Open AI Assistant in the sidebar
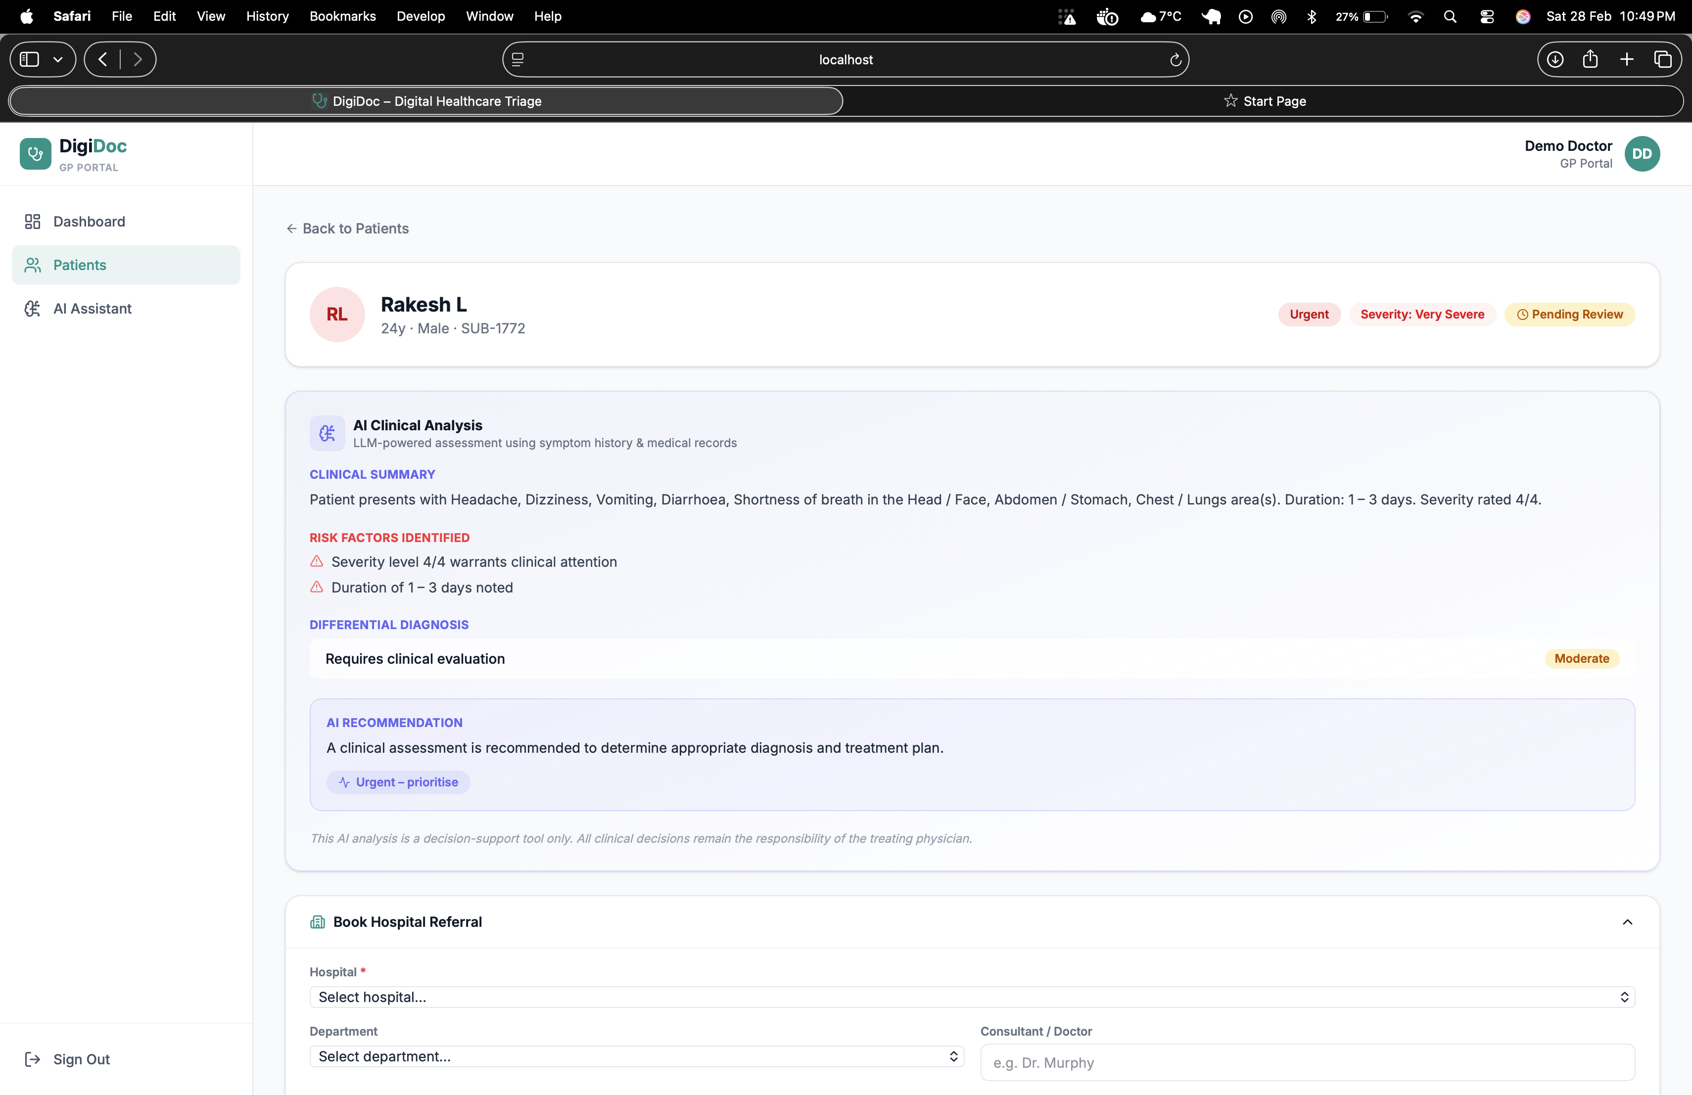Image resolution: width=1692 pixels, height=1095 pixels. (93, 309)
